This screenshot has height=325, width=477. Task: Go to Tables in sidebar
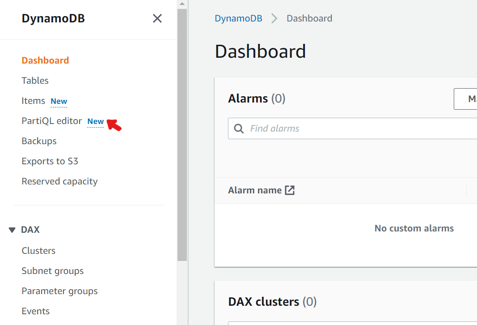click(35, 81)
